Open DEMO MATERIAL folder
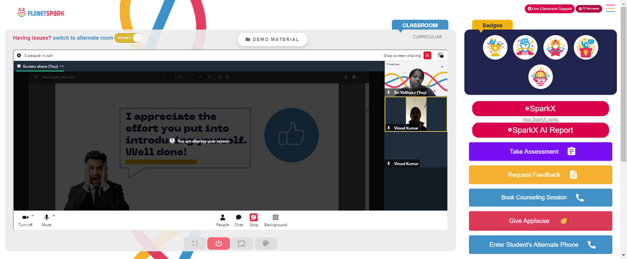 tap(272, 39)
